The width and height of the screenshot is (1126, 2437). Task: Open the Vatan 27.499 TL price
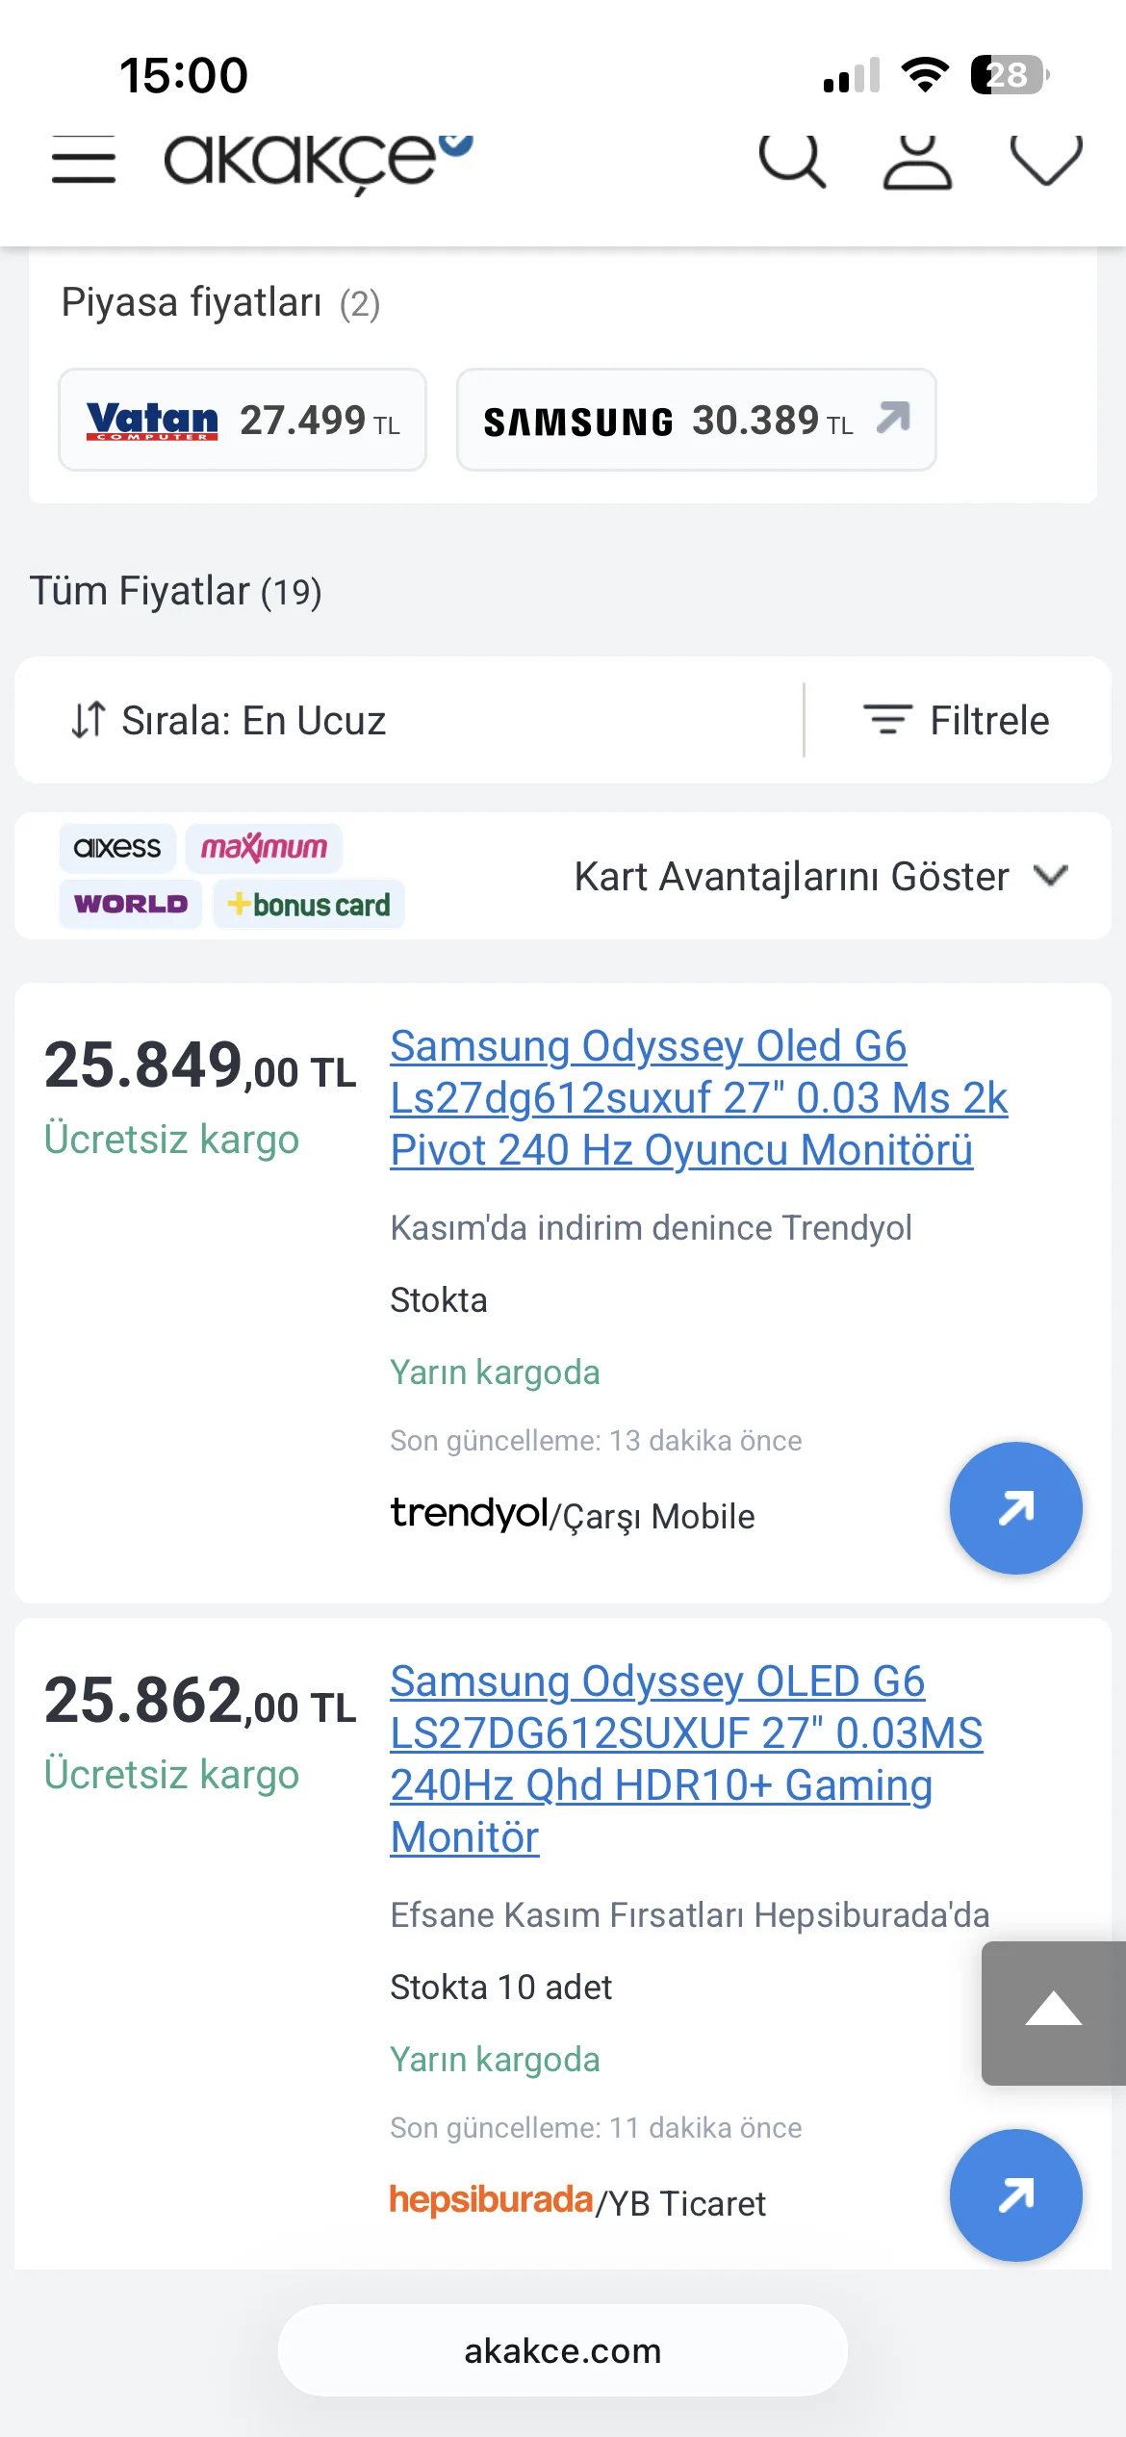243,420
